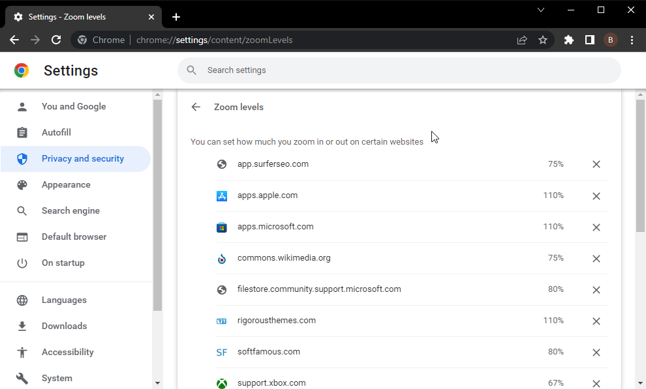Open Appearance settings
The width and height of the screenshot is (646, 389).
pos(76,184)
